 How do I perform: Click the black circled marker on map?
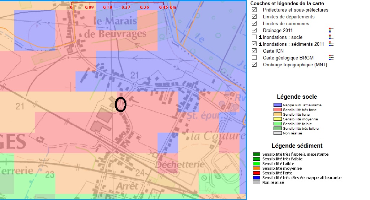120,104
